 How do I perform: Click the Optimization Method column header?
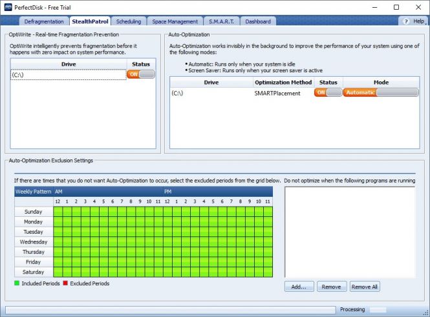point(283,83)
